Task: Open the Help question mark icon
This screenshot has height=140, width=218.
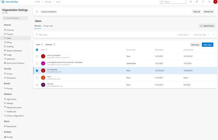Action: coord(203,2)
